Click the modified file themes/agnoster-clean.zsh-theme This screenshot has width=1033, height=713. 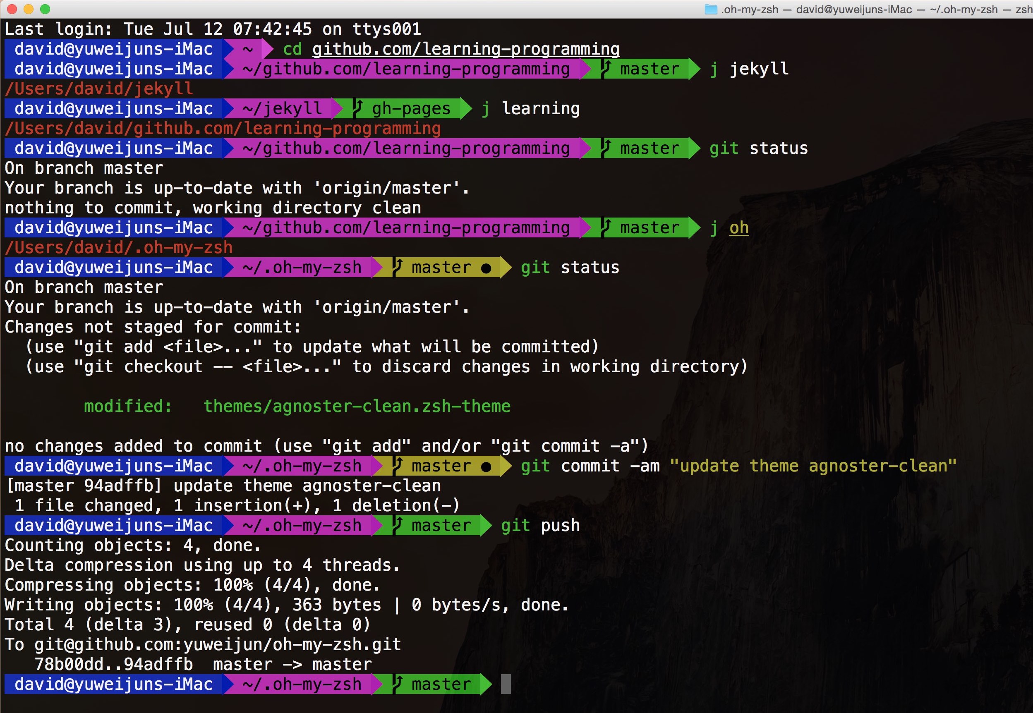pyautogui.click(x=357, y=407)
